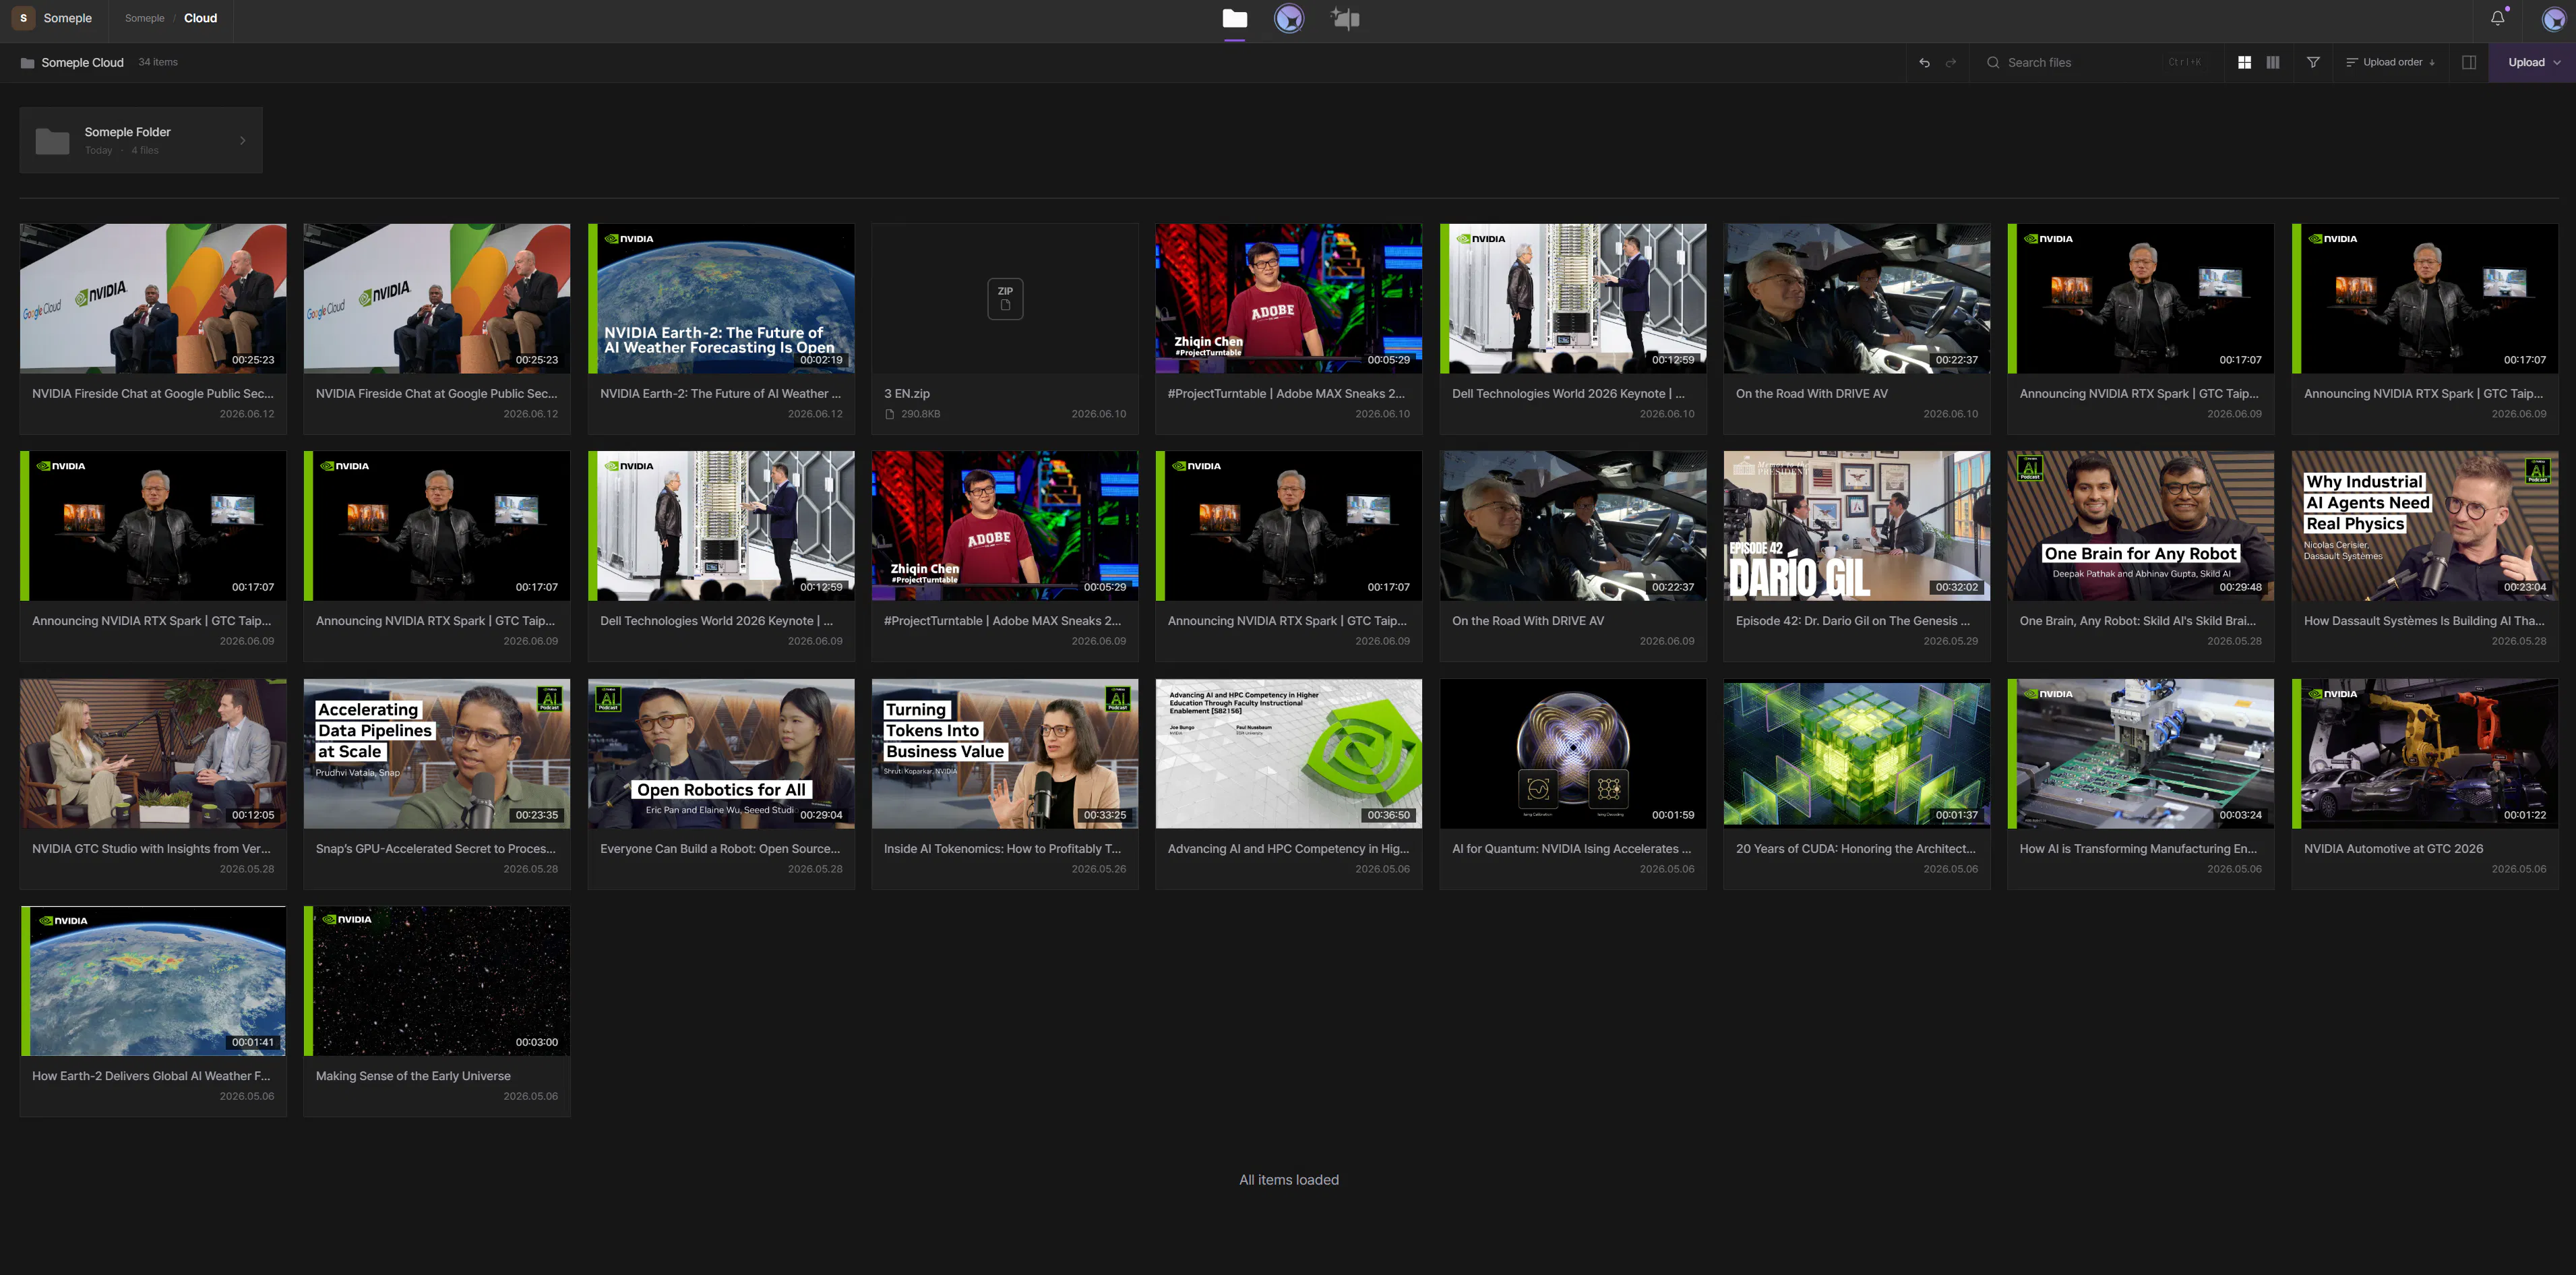Open the filter options
2576x1275 pixels.
pyautogui.click(x=2313, y=62)
